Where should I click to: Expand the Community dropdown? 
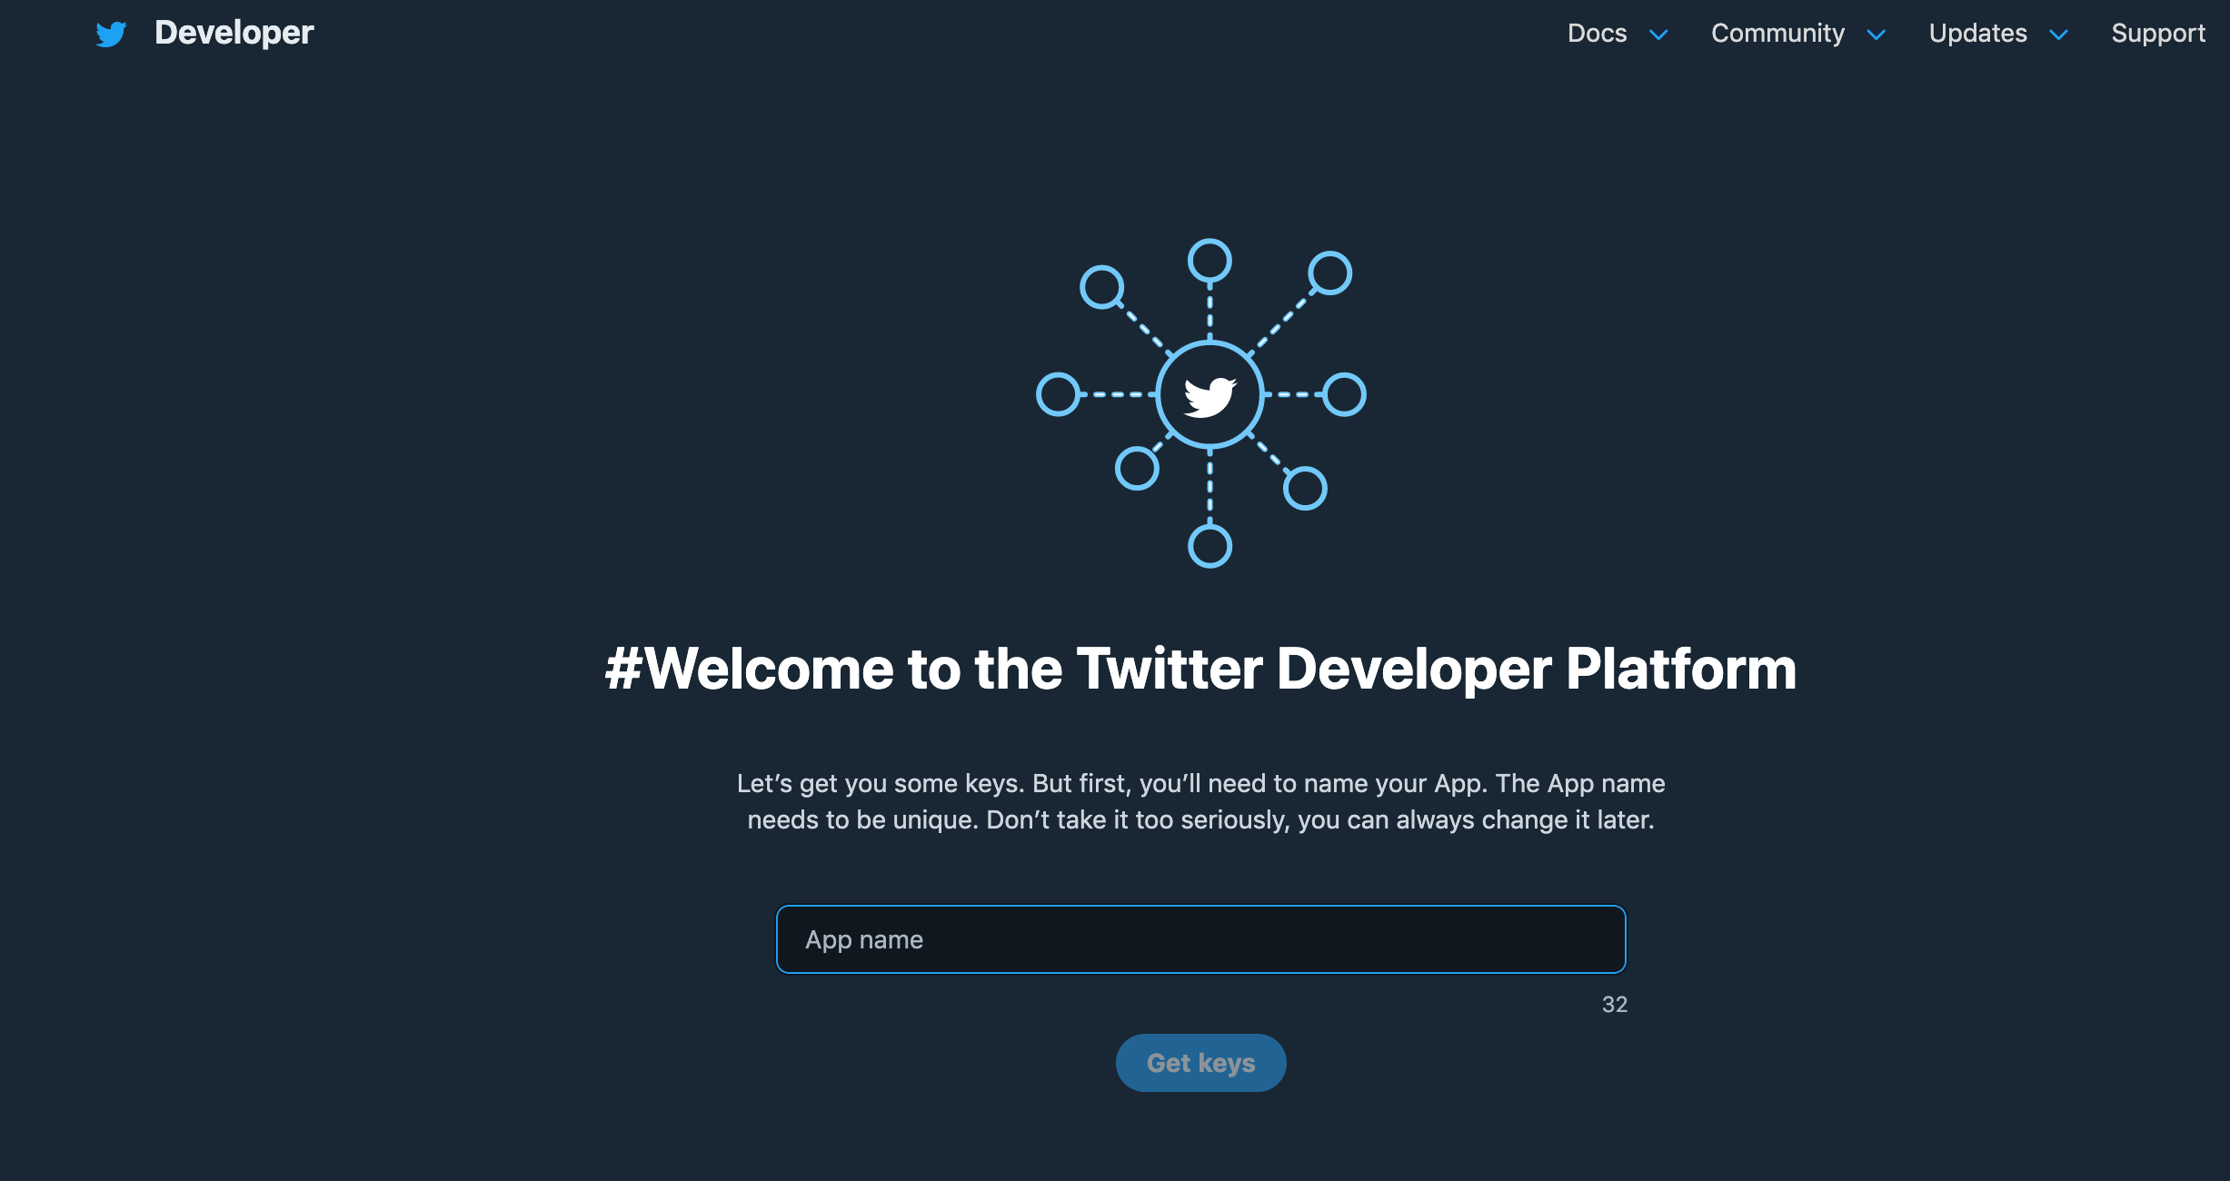(x=1777, y=33)
